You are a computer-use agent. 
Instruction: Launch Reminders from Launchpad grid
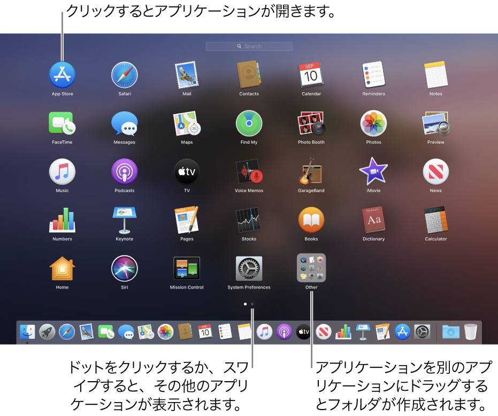pyautogui.click(x=373, y=74)
